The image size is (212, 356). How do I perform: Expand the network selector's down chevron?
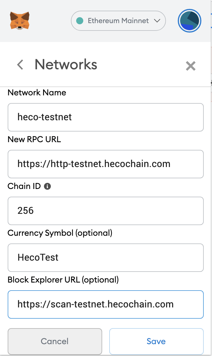157,21
